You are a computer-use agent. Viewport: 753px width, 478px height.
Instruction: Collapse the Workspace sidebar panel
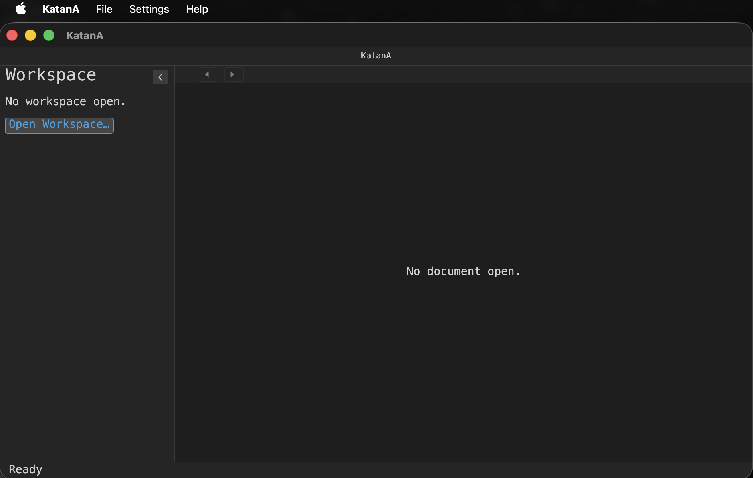160,77
